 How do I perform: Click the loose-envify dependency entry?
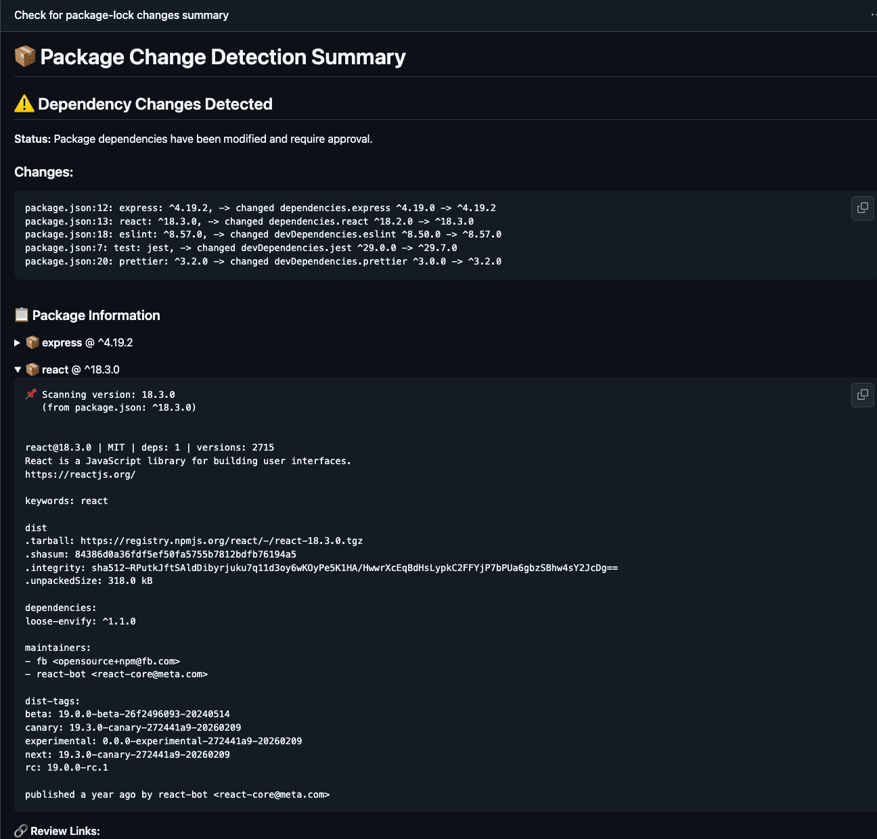pyautogui.click(x=80, y=620)
